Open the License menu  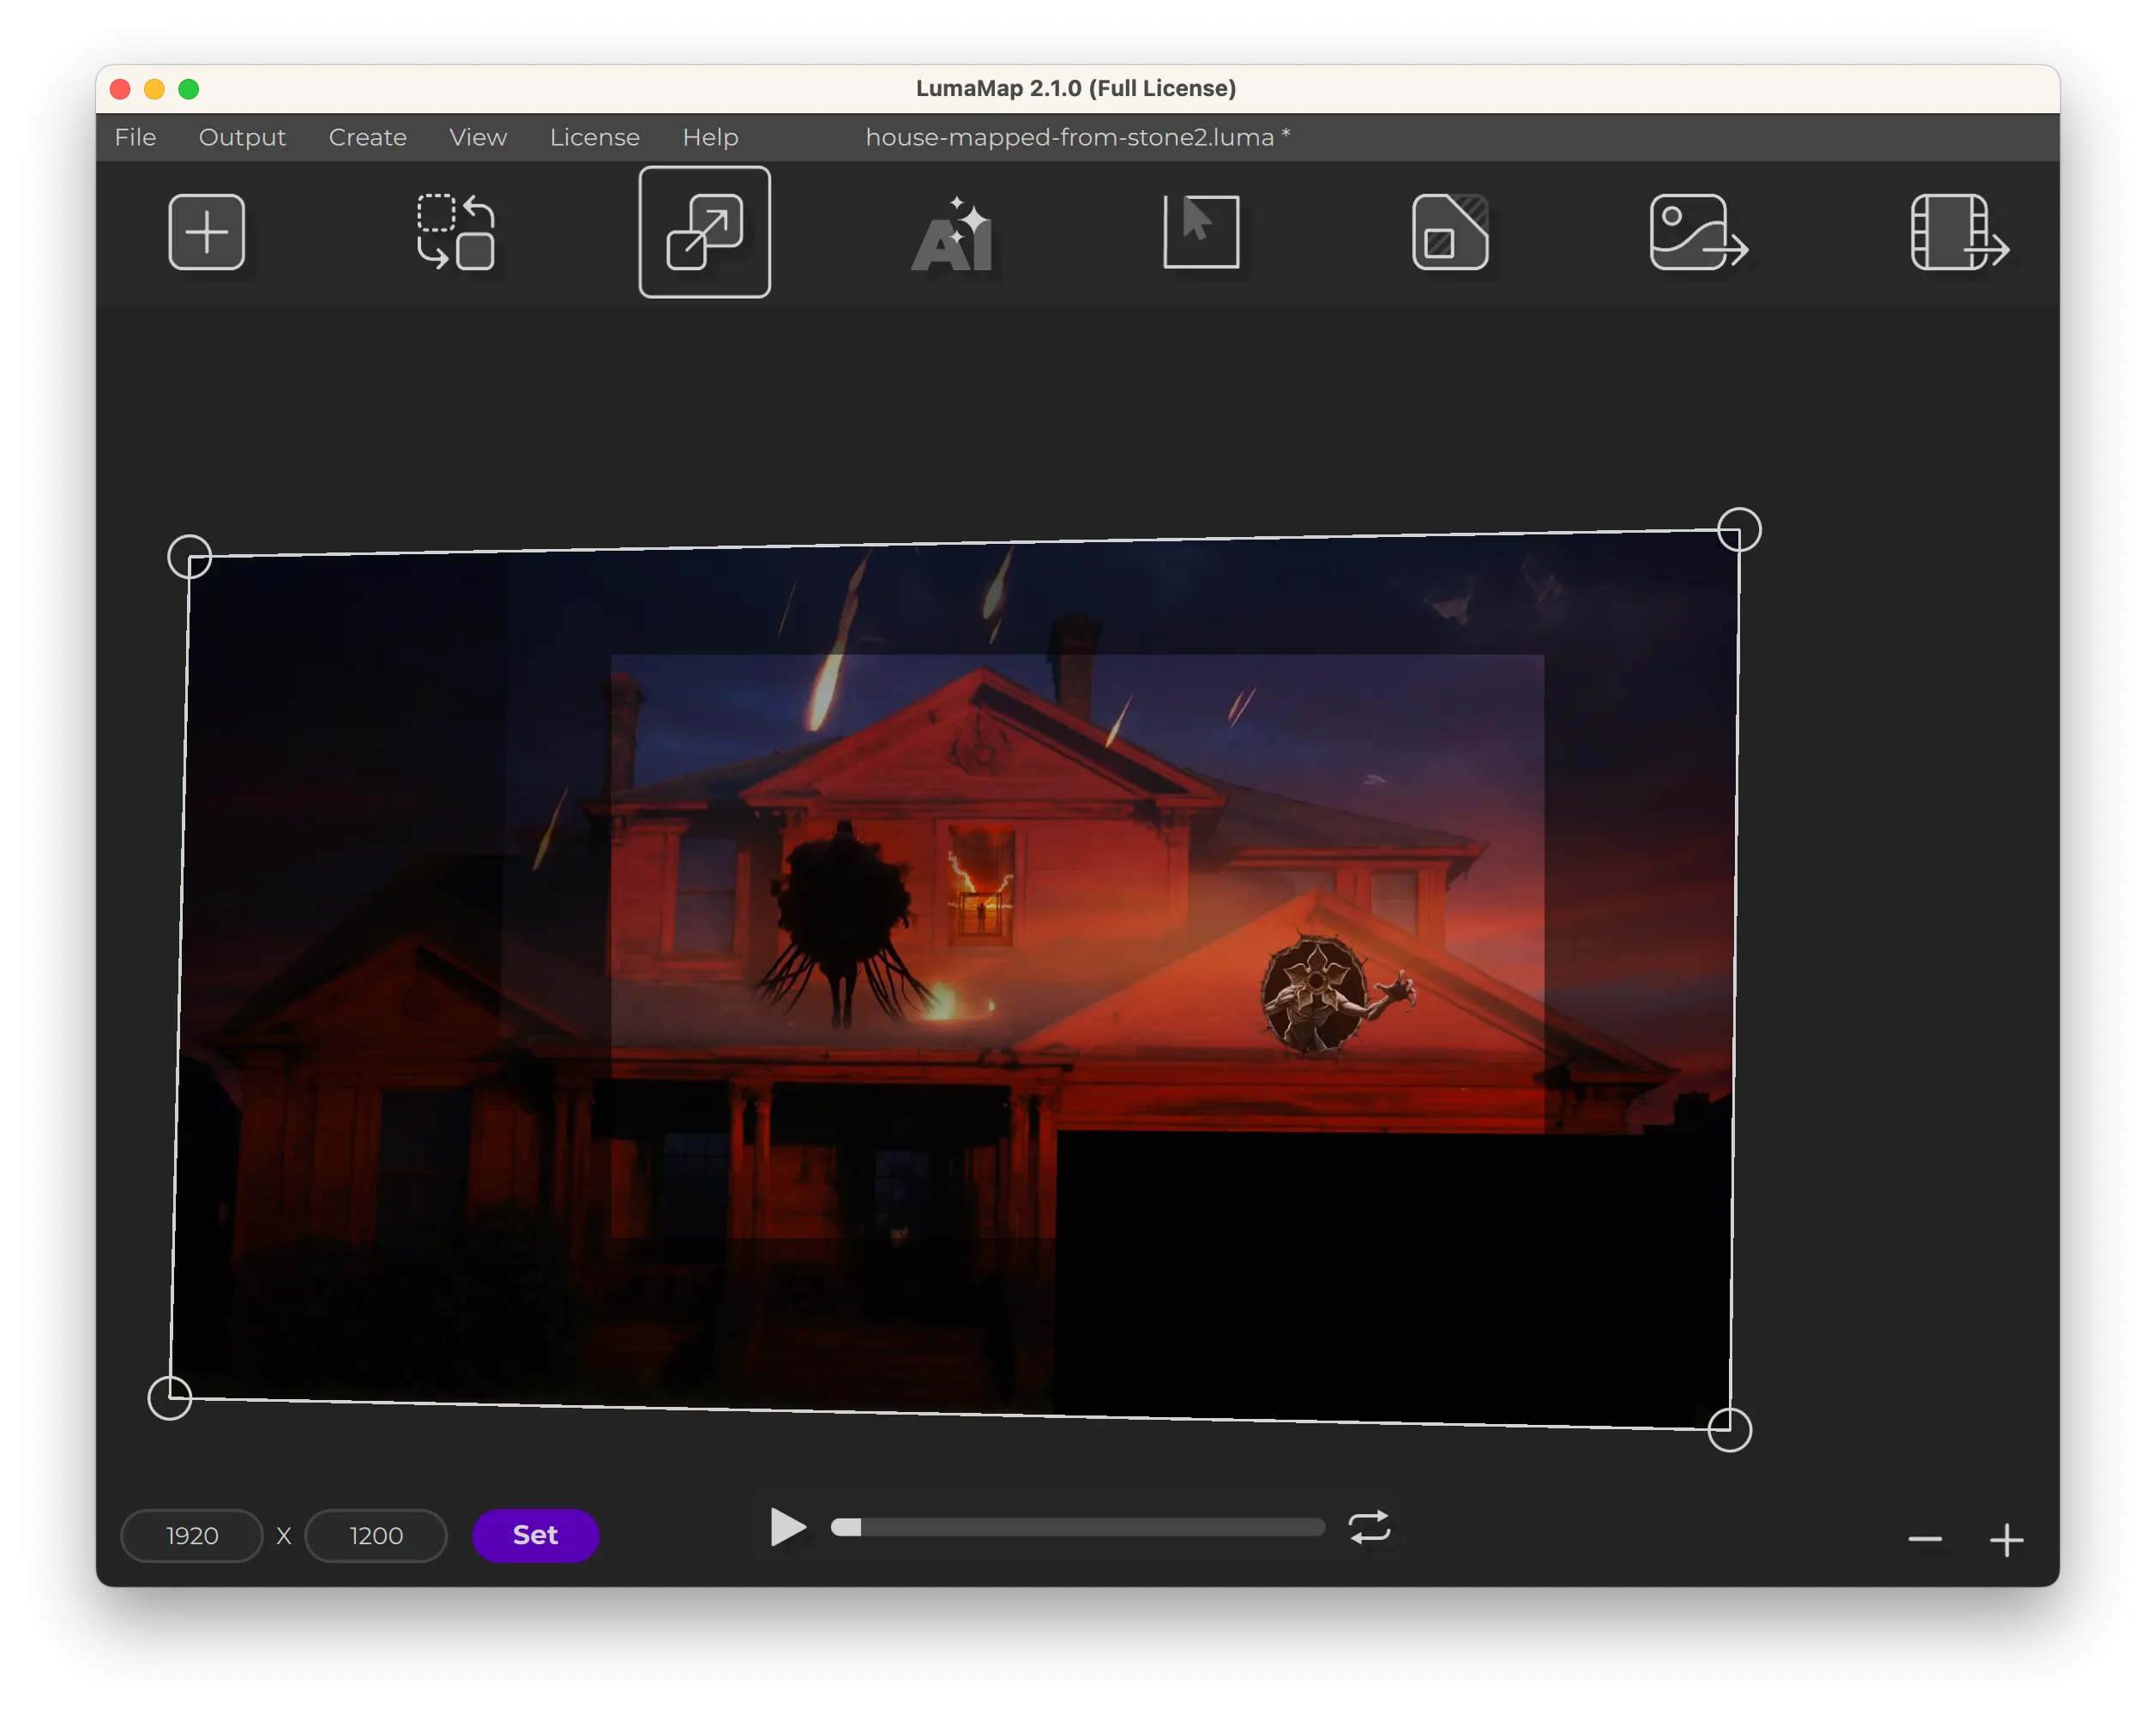click(594, 137)
